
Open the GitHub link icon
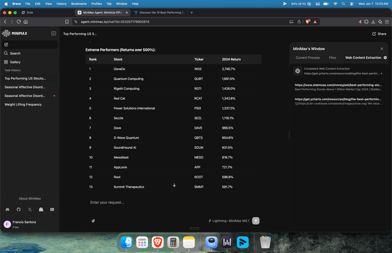(x=18, y=209)
